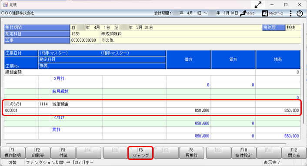The height and width of the screenshot is (166, 307).
Task: Click the 2月計 subtotal row label
Action: click(59, 79)
